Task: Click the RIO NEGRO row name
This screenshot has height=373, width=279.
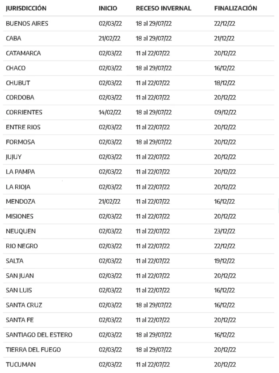Action: pyautogui.click(x=22, y=246)
